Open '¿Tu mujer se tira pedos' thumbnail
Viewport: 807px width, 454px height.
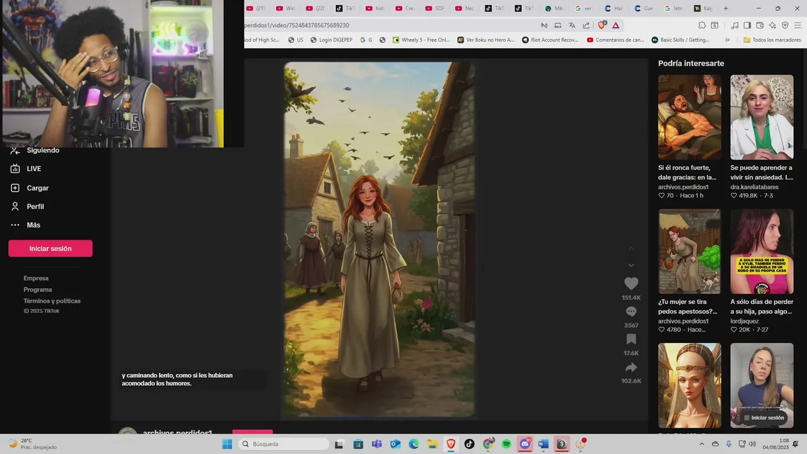pyautogui.click(x=689, y=252)
